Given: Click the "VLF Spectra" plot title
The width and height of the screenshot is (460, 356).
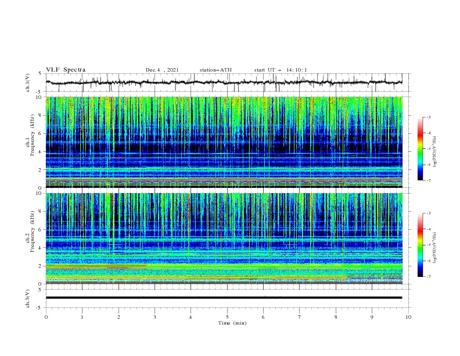Looking at the screenshot, I should point(66,70).
